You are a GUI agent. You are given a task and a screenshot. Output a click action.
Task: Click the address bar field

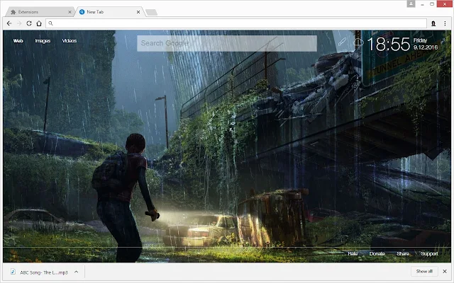pos(236,23)
